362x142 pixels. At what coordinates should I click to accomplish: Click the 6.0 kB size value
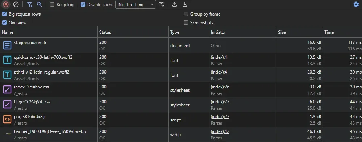tap(315, 102)
